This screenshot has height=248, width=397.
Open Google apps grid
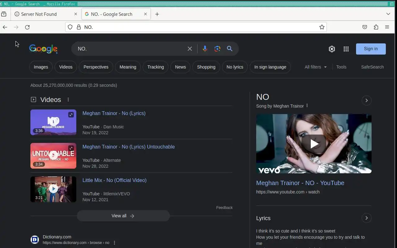346,49
